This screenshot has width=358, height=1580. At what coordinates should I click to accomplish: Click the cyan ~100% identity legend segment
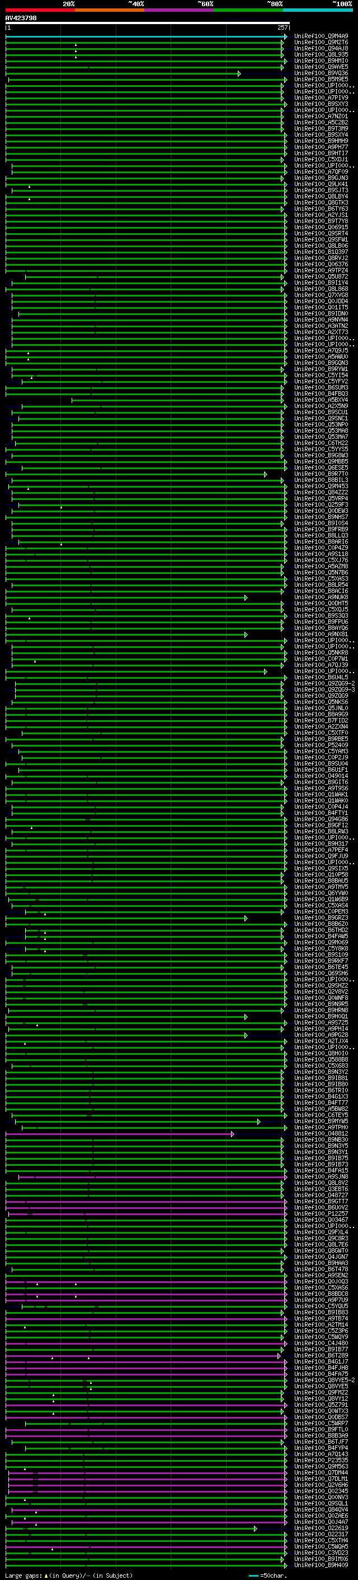tap(318, 10)
